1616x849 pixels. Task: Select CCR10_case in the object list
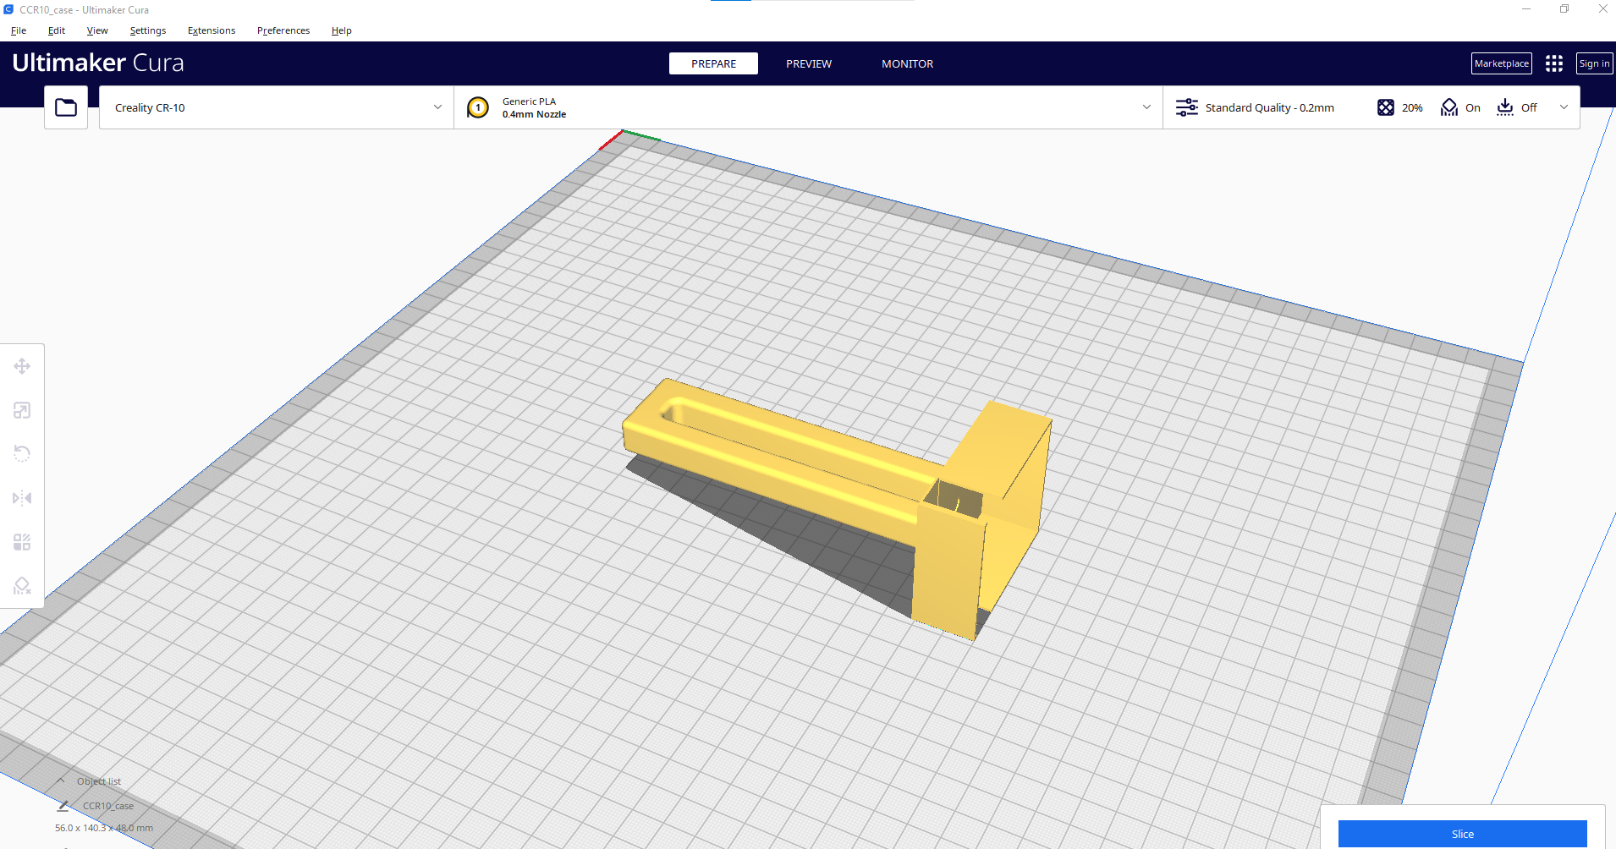tap(108, 806)
